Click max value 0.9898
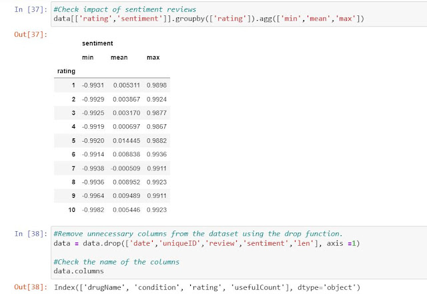Screen dimensions: 427x298 [157, 86]
